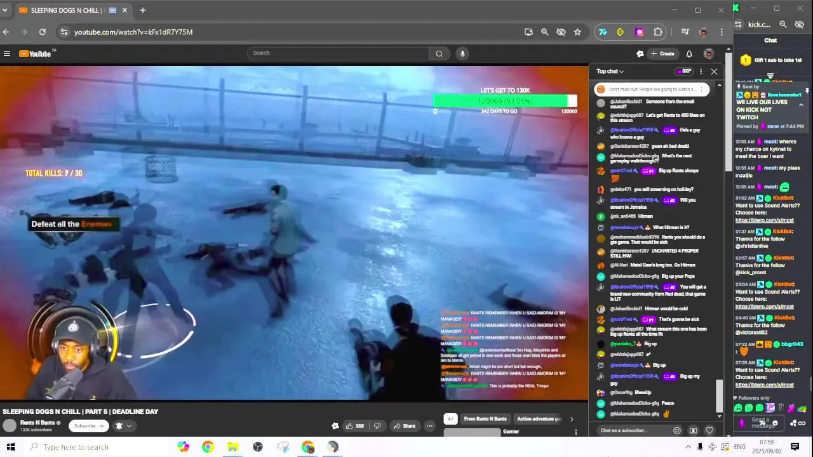The height and width of the screenshot is (457, 813).
Task: Click the crossed-eye icon in Kick address bar
Action: click(800, 24)
